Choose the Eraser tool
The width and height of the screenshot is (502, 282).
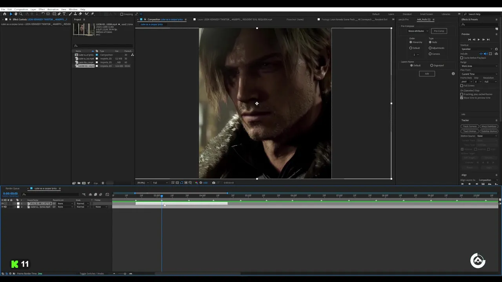click(x=81, y=14)
